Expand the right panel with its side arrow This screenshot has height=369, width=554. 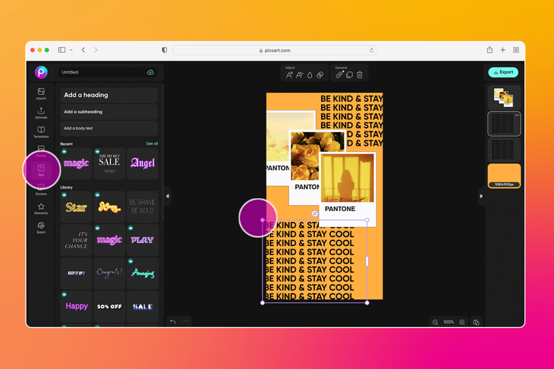(481, 196)
